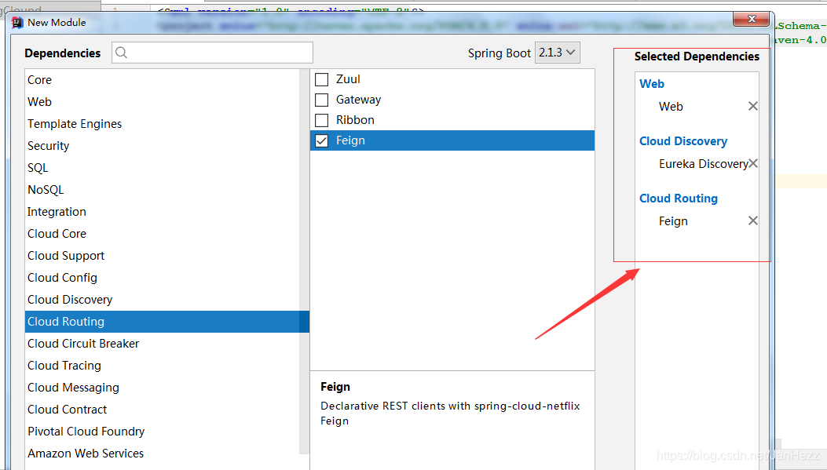
Task: Select the Amazon Web Services category
Action: (162, 454)
